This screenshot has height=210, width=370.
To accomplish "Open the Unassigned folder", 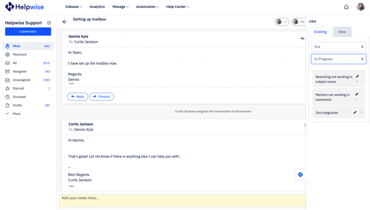I will (x=28, y=80).
